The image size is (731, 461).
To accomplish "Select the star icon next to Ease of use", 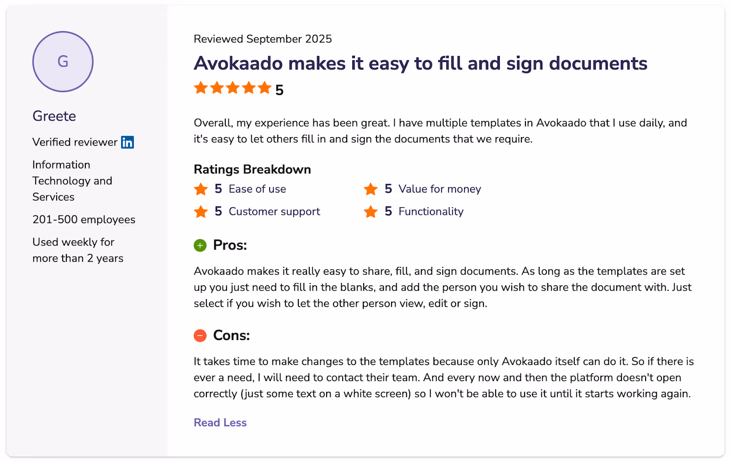I will point(201,189).
